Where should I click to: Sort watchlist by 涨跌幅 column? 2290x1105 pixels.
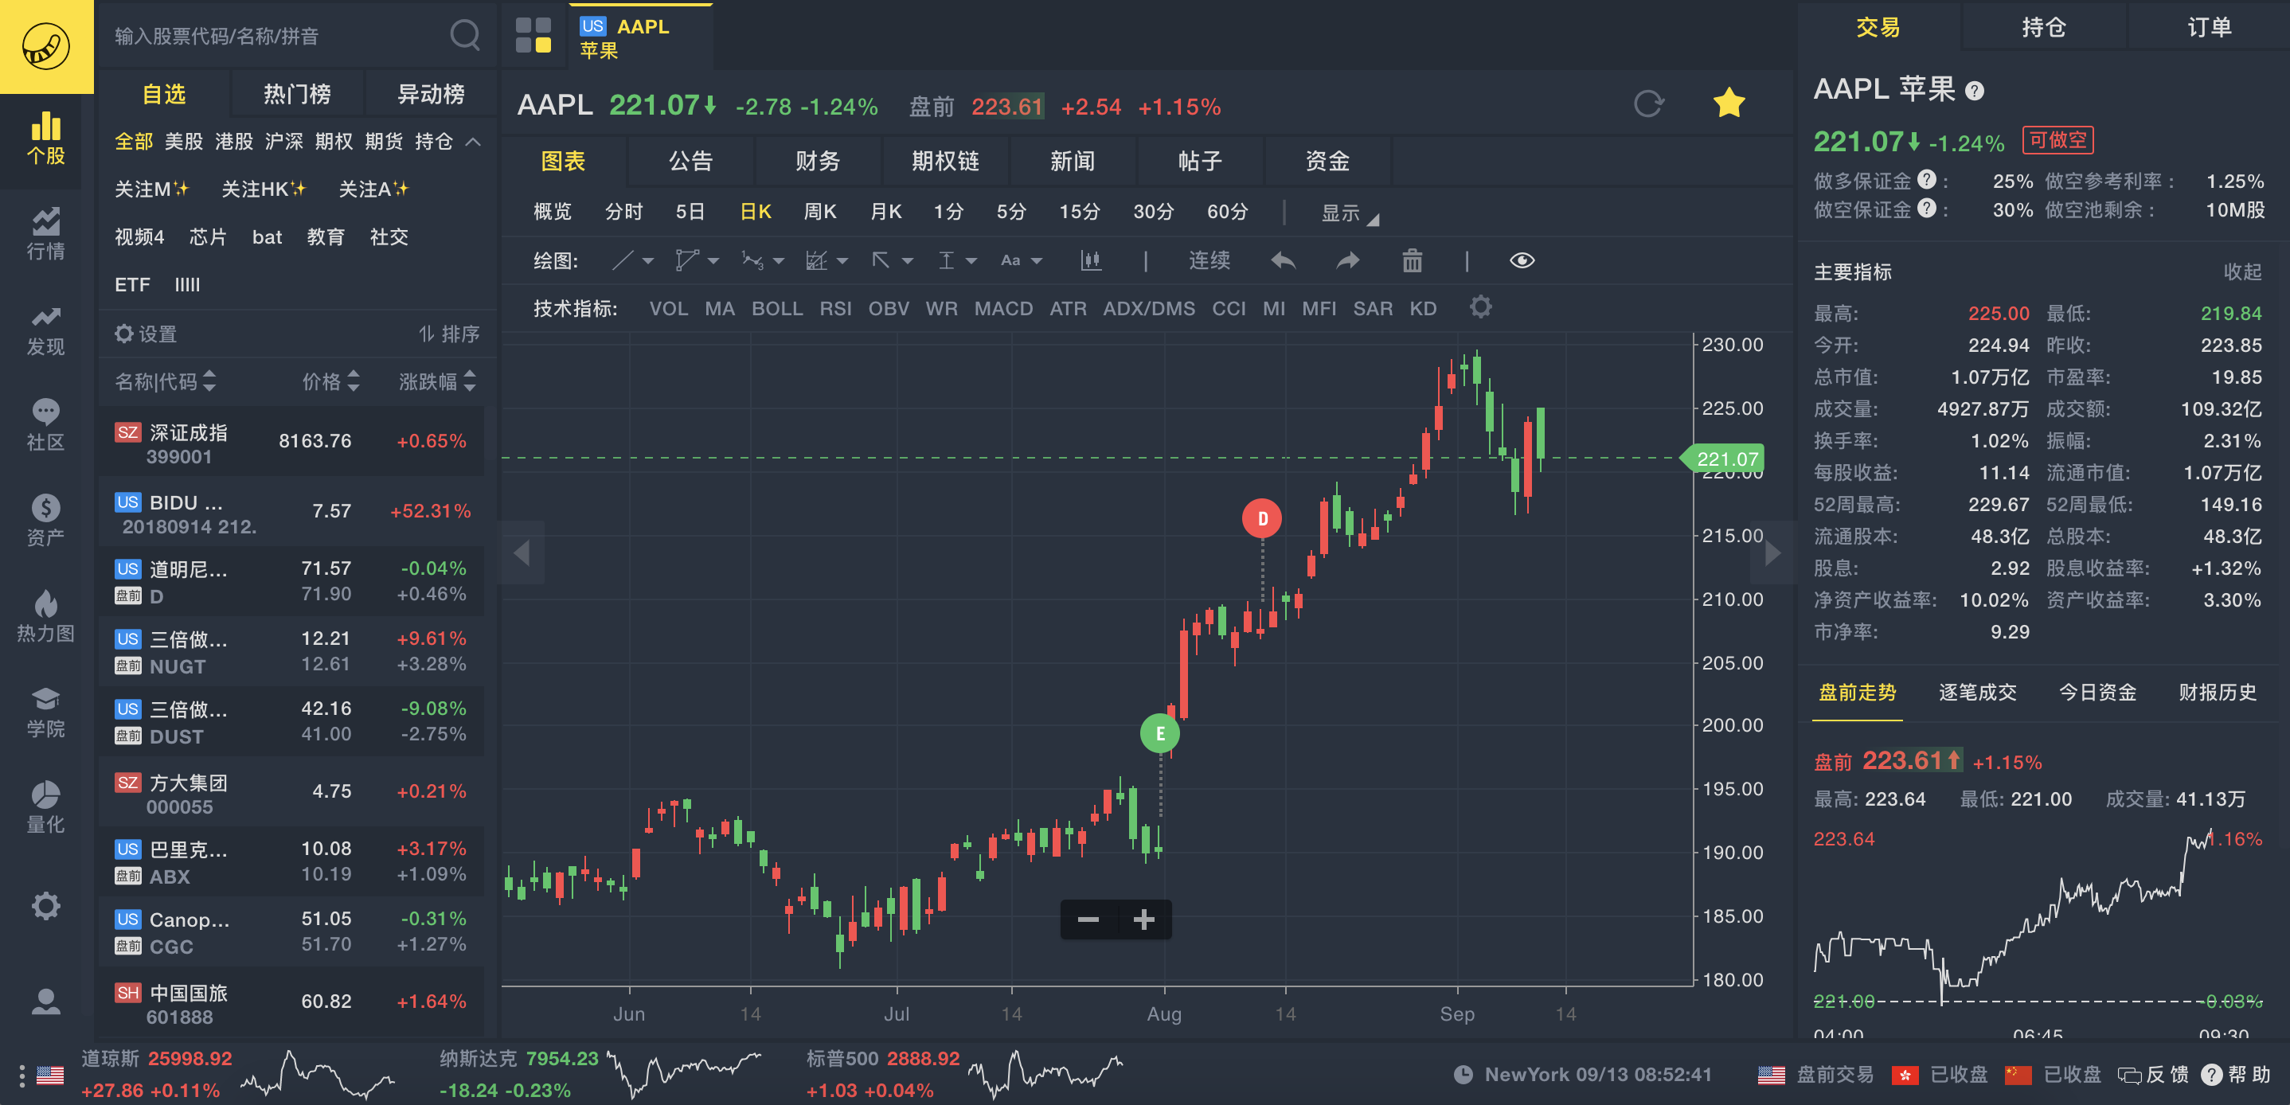coord(437,381)
